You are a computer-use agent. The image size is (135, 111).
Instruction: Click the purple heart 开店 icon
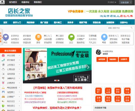tap(6, 37)
